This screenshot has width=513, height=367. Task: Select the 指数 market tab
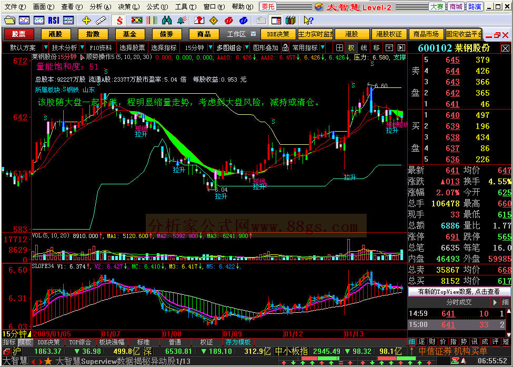tap(93, 34)
